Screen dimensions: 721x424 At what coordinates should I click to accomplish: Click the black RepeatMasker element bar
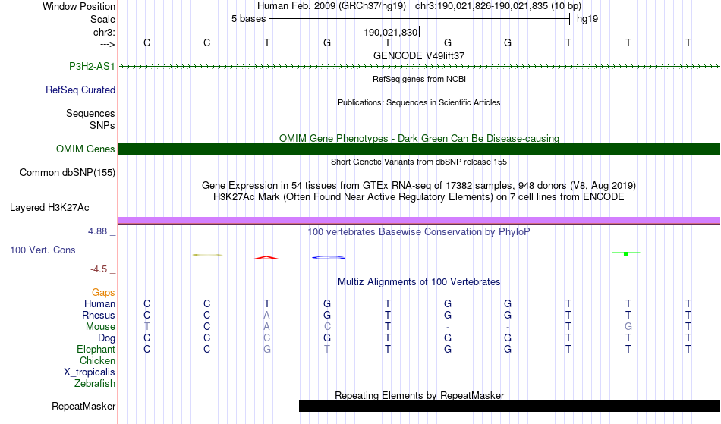[x=509, y=406]
